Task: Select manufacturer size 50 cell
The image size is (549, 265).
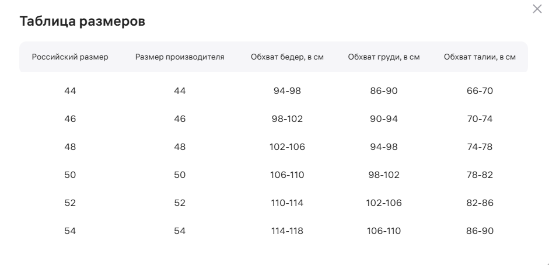Action: coord(180,175)
